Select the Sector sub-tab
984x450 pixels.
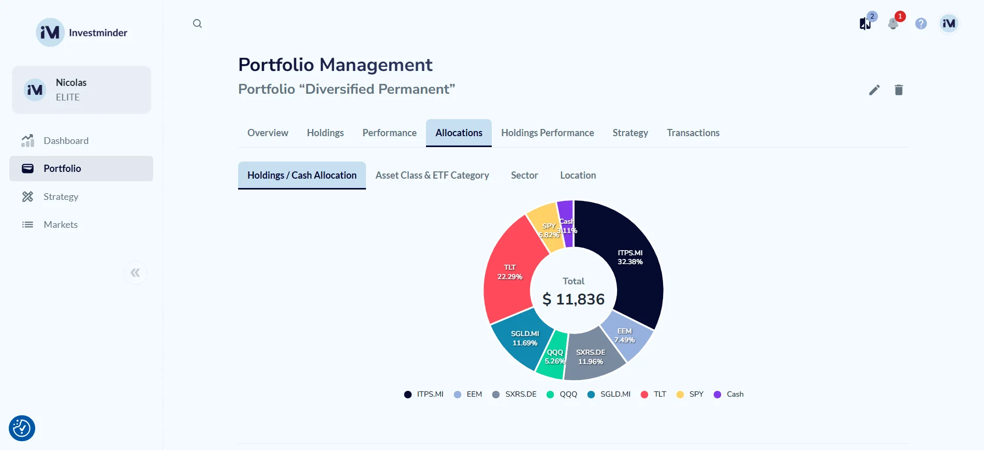tap(524, 176)
